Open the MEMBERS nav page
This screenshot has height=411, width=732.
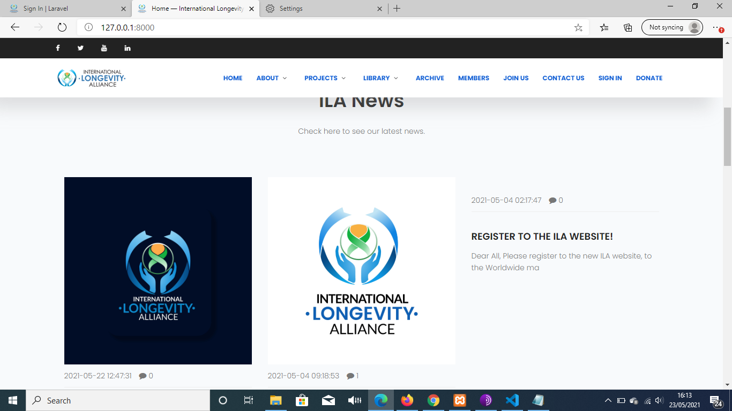pos(474,78)
